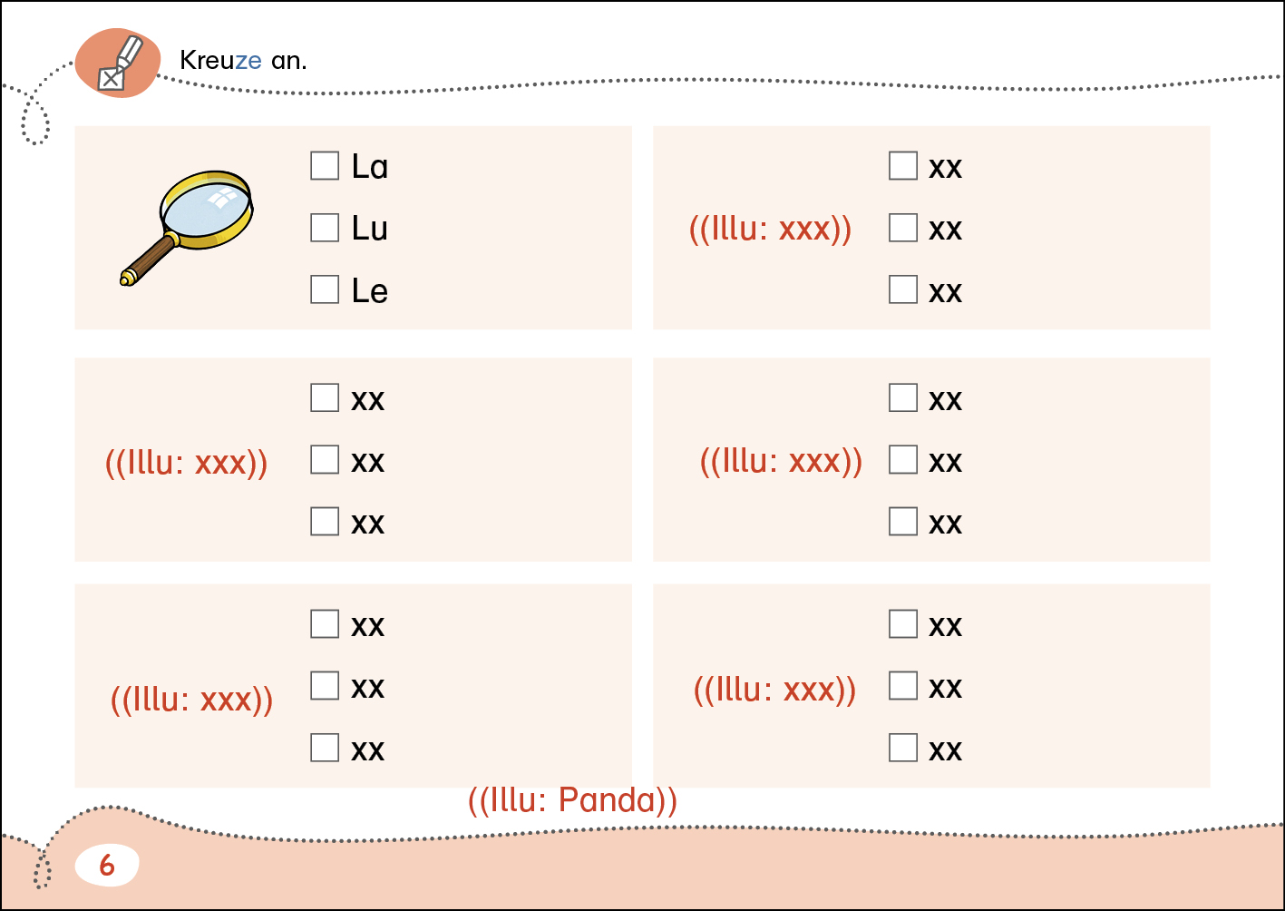
Task: Click the "Kreuze an." instruction heading
Action: pos(243,61)
